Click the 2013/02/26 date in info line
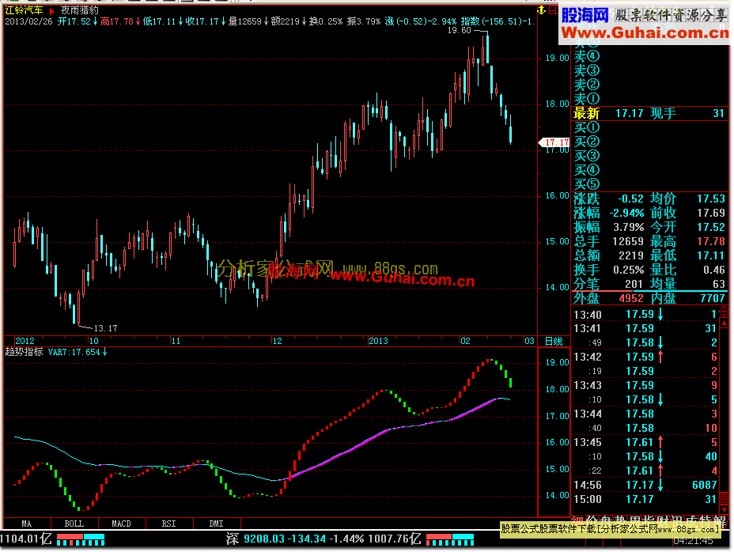This screenshot has height=552, width=734. [28, 21]
